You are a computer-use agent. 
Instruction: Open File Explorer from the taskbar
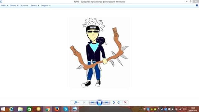click(20, 109)
